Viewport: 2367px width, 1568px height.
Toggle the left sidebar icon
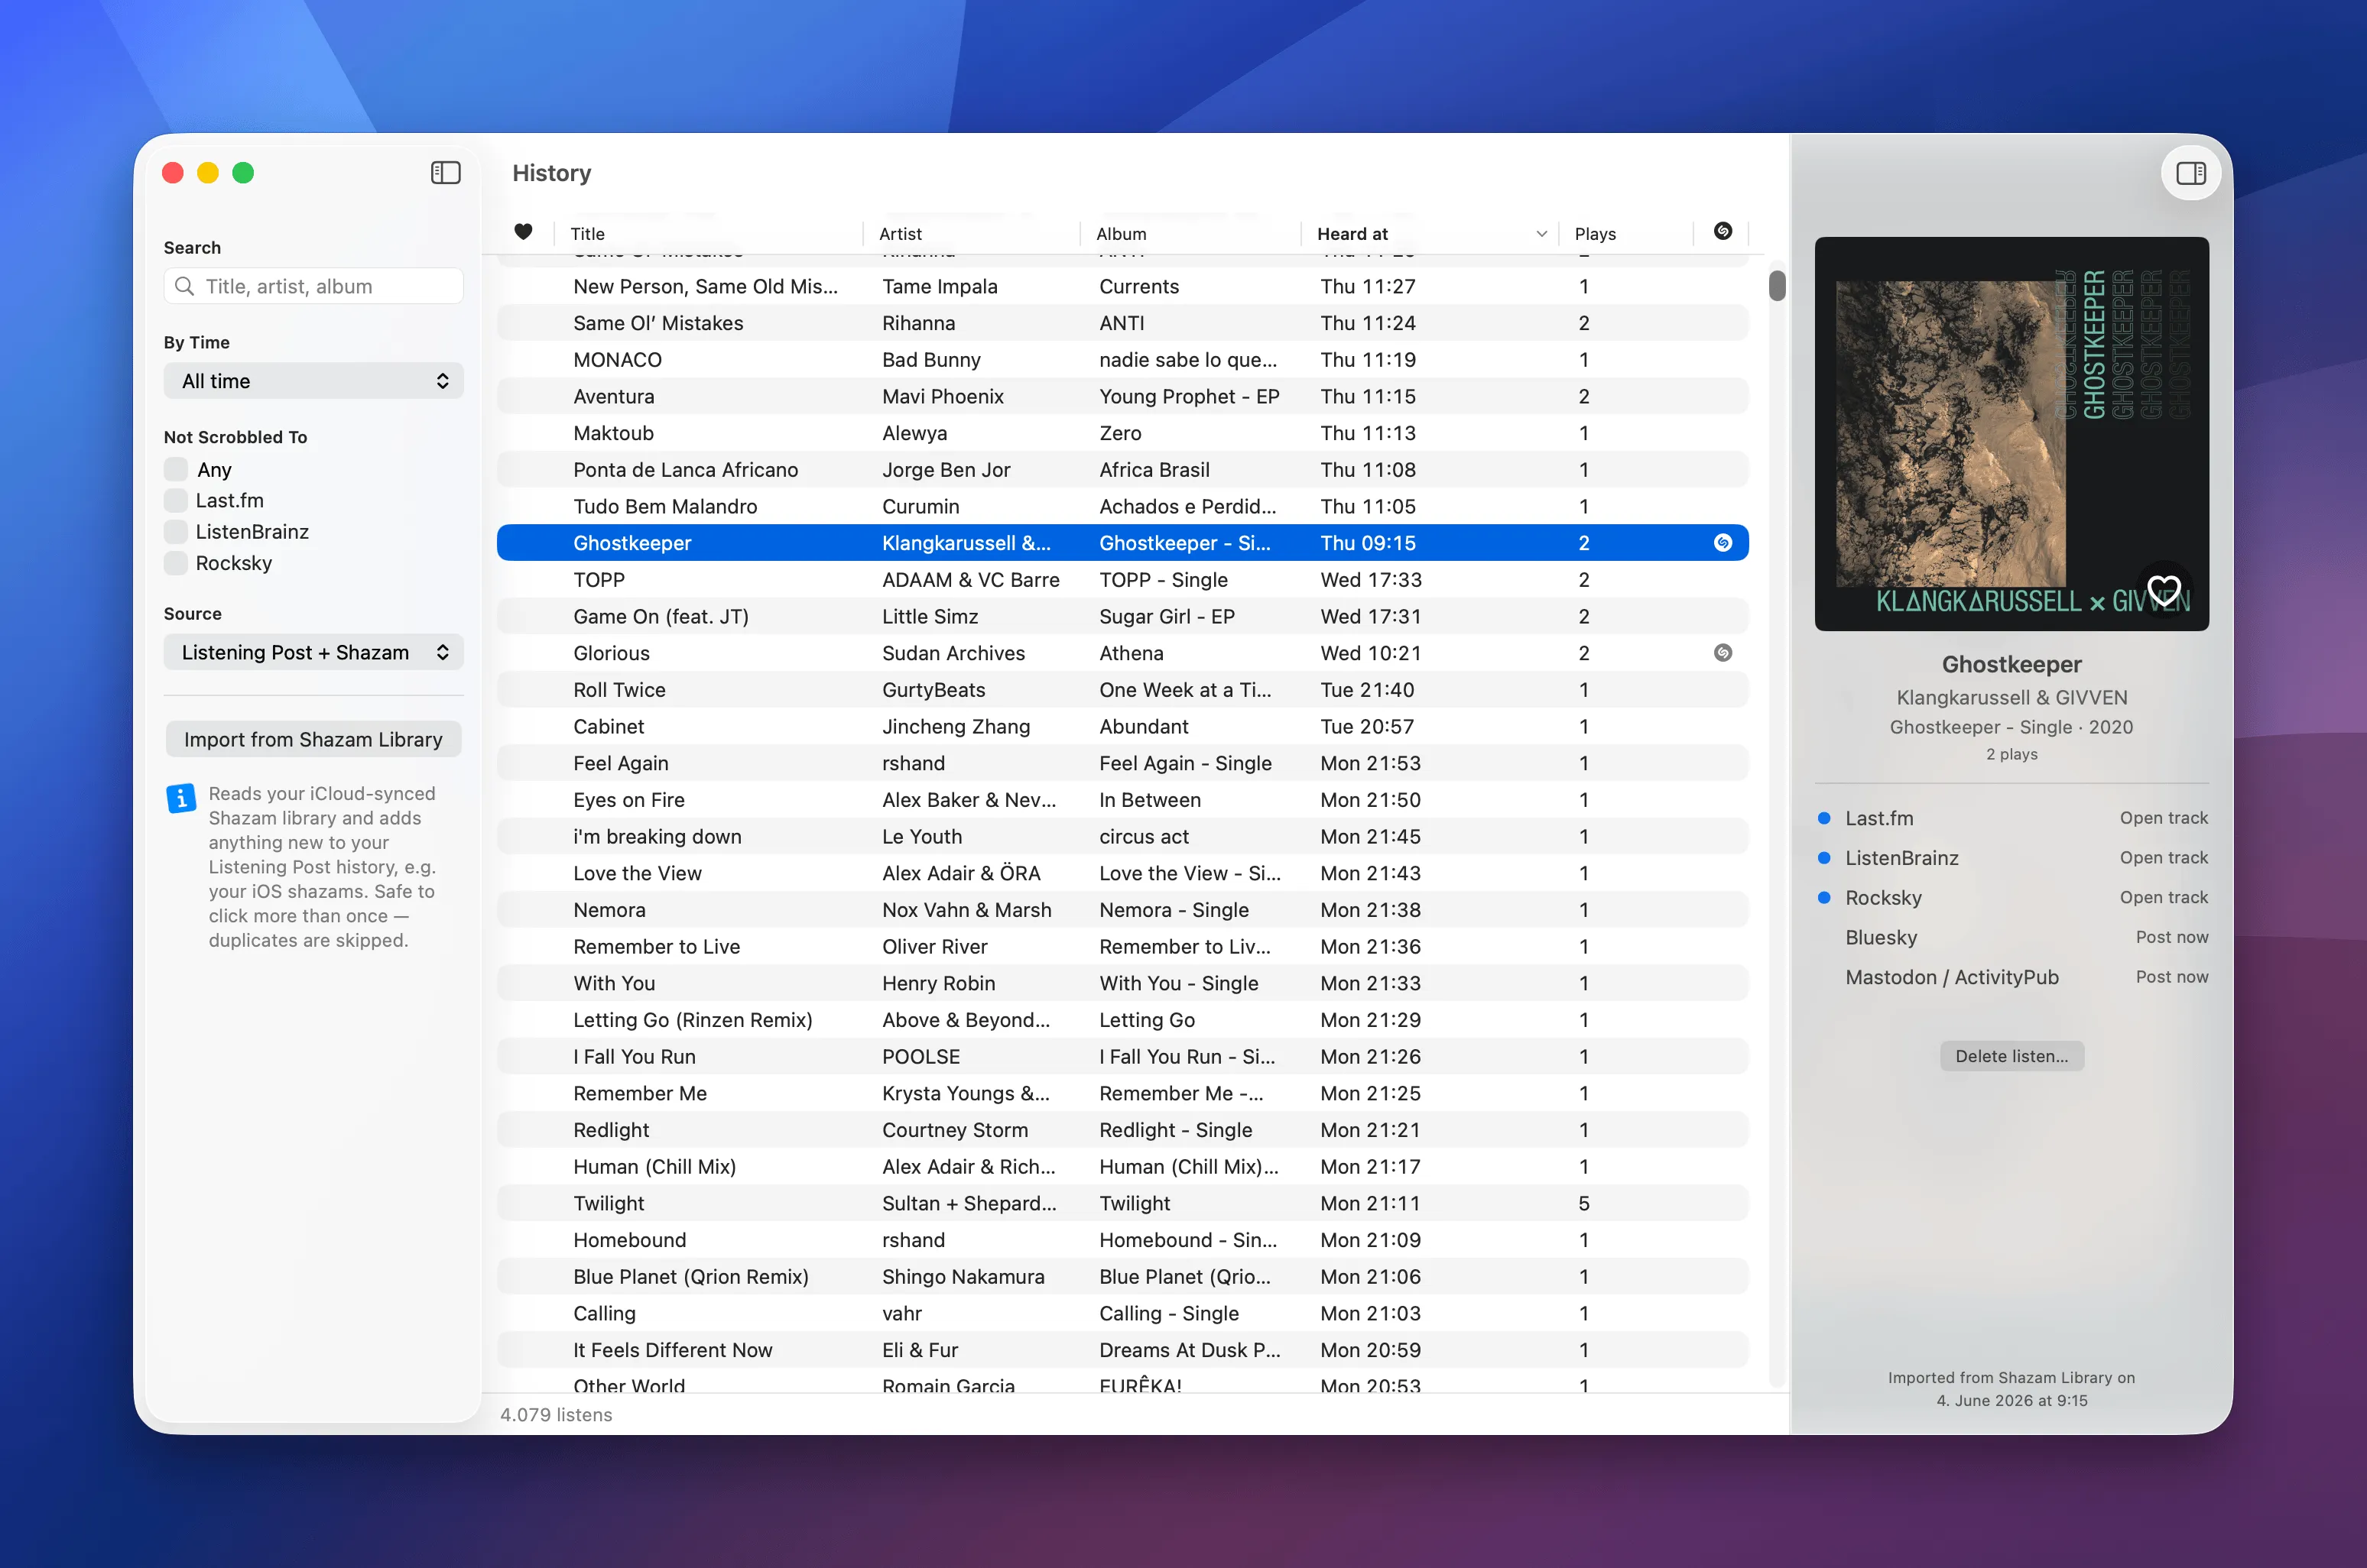[x=445, y=173]
